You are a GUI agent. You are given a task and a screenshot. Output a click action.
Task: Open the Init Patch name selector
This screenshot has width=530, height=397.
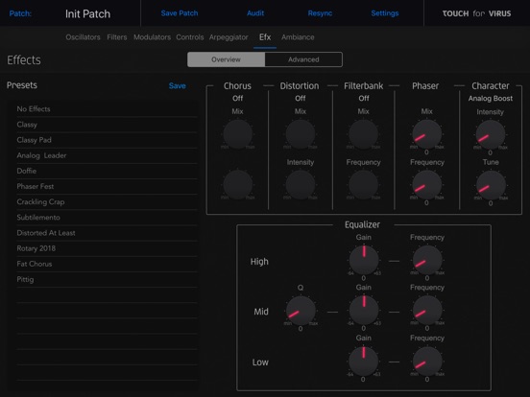87,13
